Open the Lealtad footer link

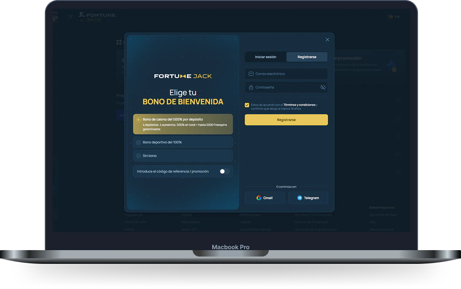click(x=245, y=222)
